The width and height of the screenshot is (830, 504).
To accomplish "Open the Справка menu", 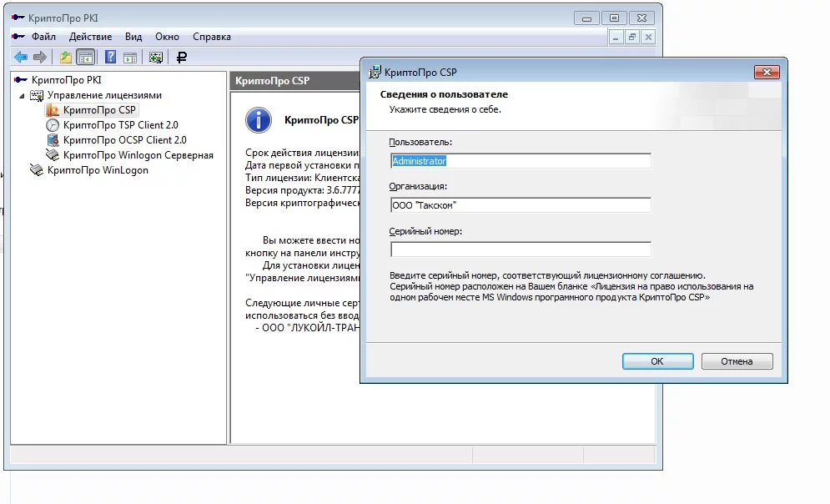I will coord(212,37).
